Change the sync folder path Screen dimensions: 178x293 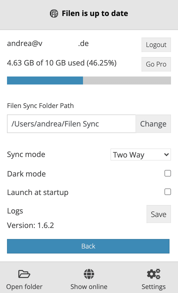coord(153,124)
